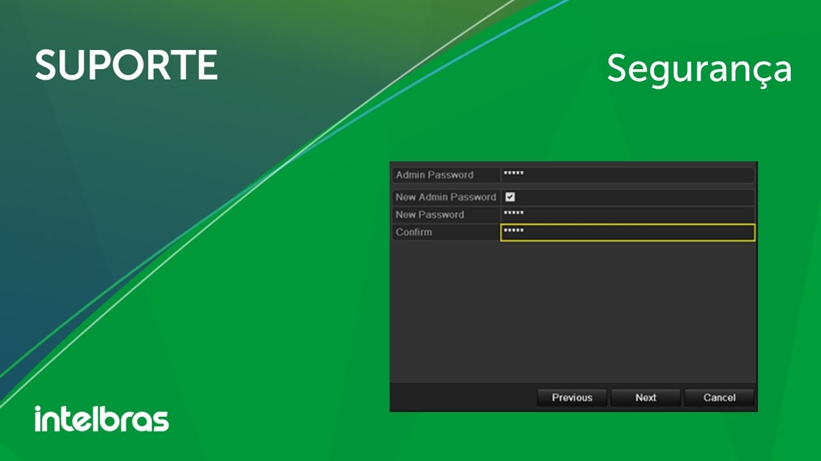Viewport: 821px width, 461px height.
Task: Click the Previous button
Action: (x=572, y=398)
